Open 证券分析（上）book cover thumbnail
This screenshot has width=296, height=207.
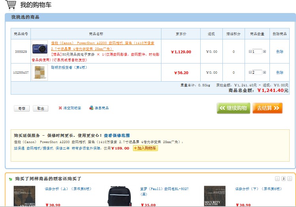(25, 196)
